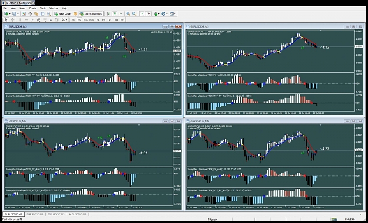Screen dimensions: 368x223
Task: Set timeframe to W1
Action: click(116, 19)
